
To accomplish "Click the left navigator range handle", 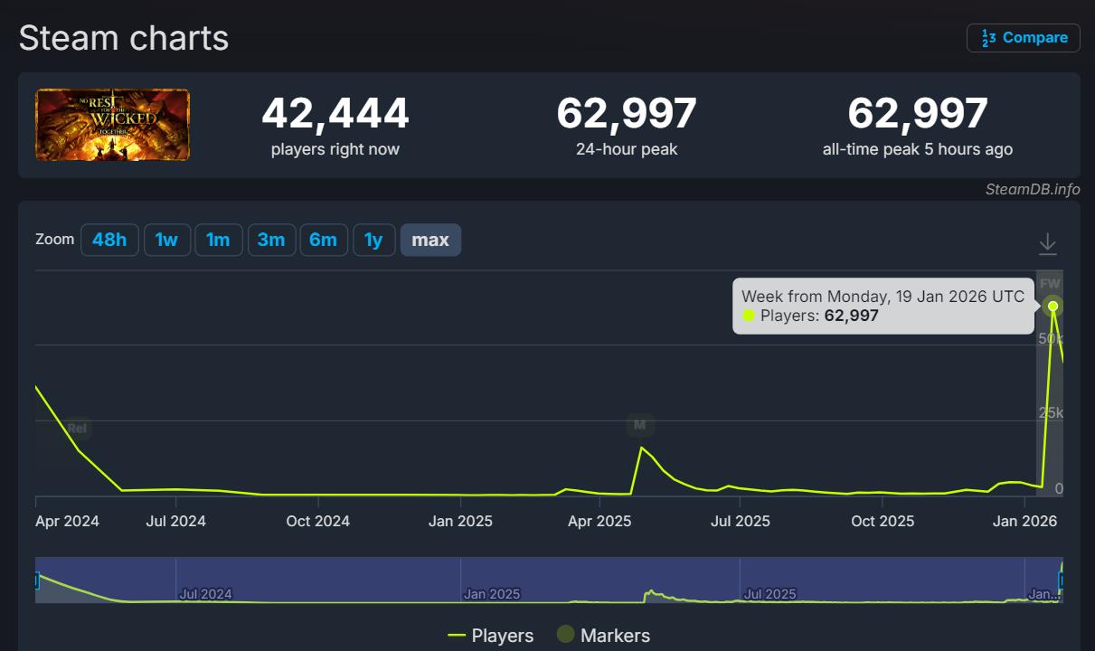I will [36, 580].
